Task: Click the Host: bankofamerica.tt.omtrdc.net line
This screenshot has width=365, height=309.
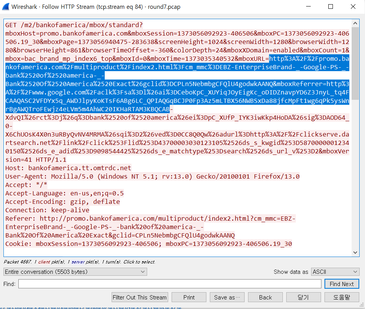Action: click(68, 168)
